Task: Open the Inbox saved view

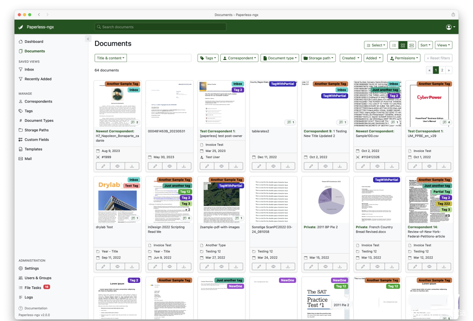Action: (x=26, y=69)
